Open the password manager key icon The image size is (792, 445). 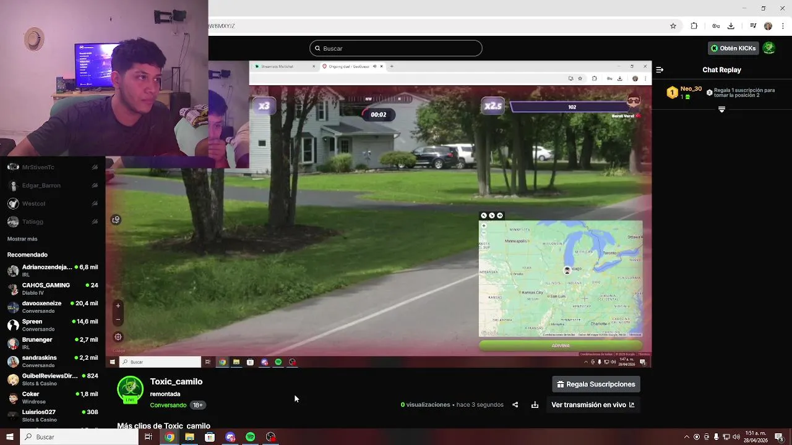[716, 26]
